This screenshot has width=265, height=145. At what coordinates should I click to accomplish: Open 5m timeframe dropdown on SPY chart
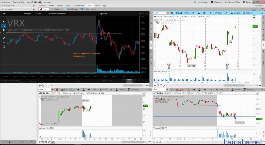click(211, 90)
